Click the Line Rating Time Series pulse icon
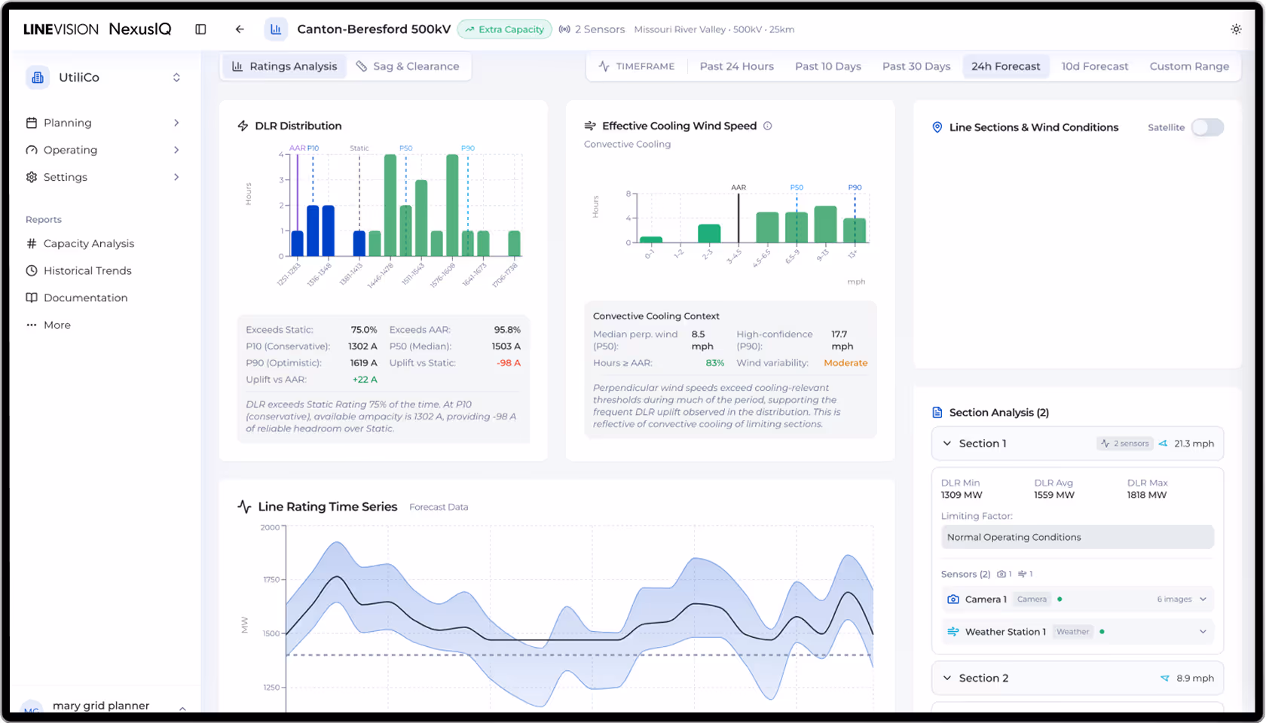 point(244,507)
